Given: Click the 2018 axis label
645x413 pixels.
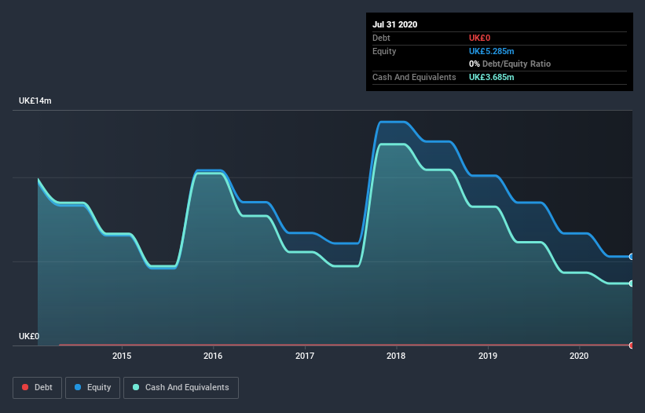Looking at the screenshot, I should [396, 356].
